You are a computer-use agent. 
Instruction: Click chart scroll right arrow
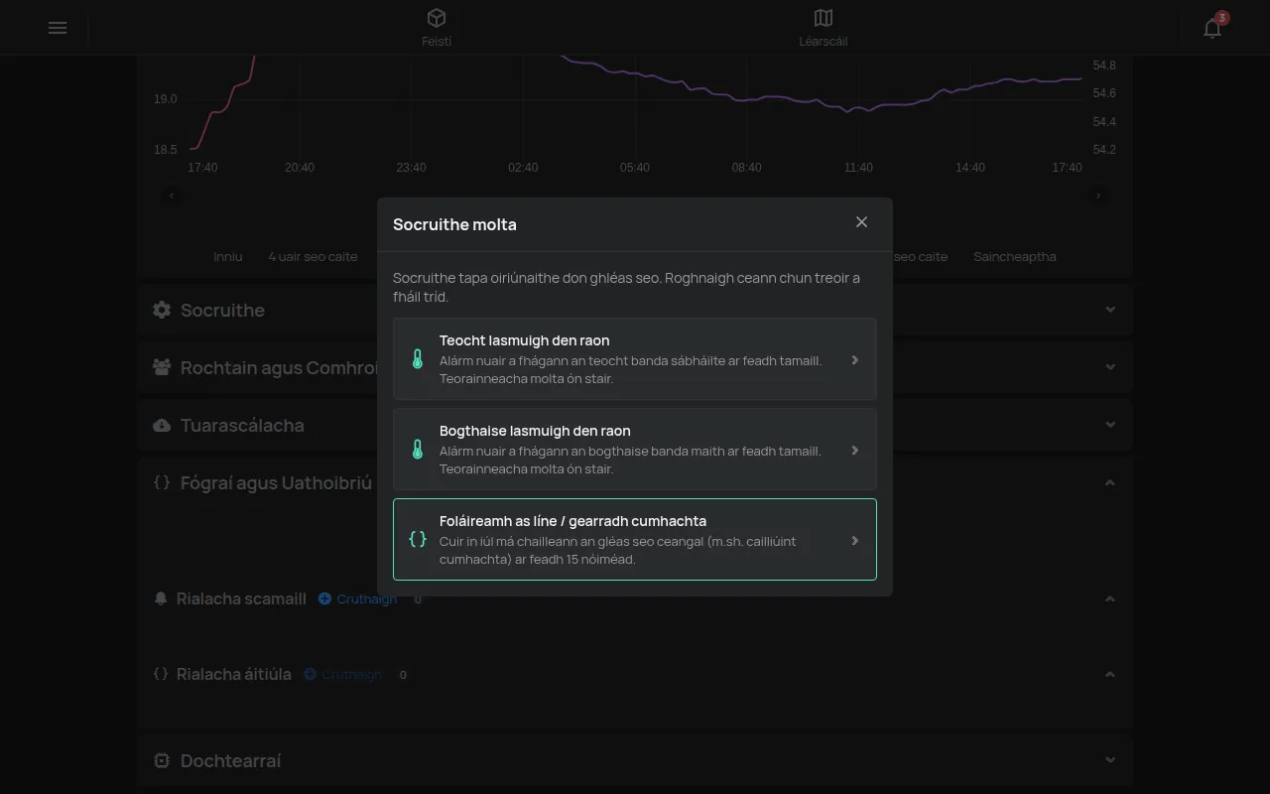[x=1098, y=196]
